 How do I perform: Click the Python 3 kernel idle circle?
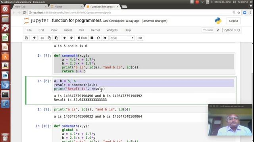(x=239, y=30)
